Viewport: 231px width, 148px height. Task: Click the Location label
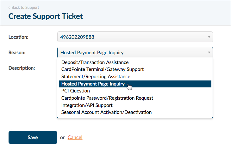(x=18, y=37)
